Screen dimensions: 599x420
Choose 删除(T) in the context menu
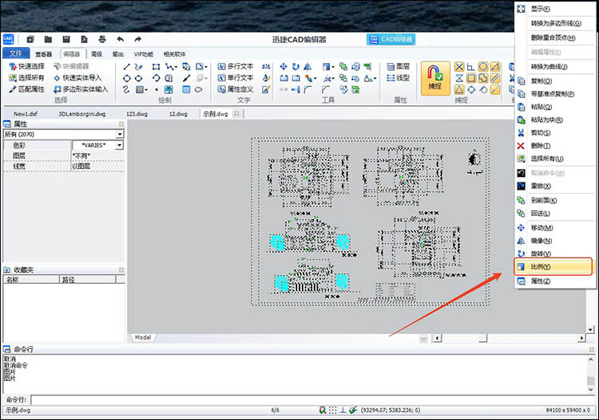[553, 146]
